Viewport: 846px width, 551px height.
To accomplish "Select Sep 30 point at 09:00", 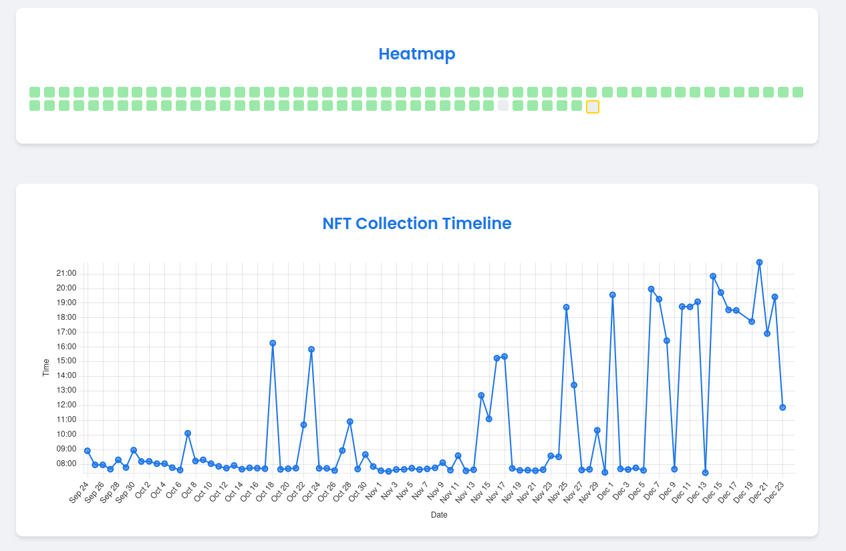I will coord(134,450).
